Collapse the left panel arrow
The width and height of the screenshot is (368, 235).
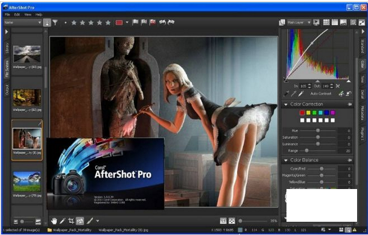pyautogui.click(x=6, y=32)
